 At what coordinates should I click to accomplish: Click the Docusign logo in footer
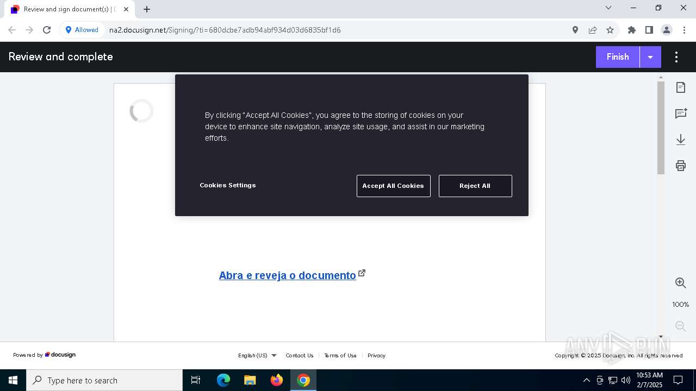click(x=60, y=355)
